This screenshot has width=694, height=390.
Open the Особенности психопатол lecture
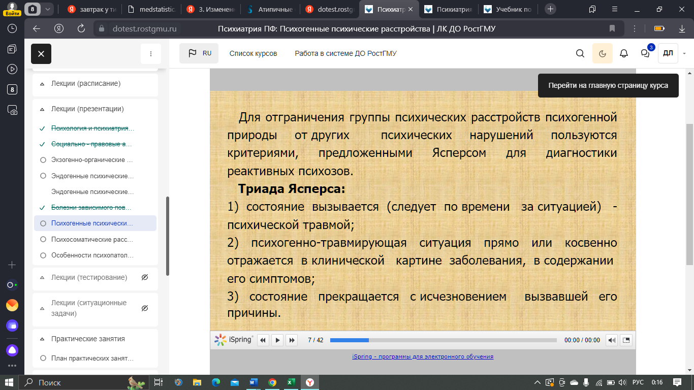(93, 255)
